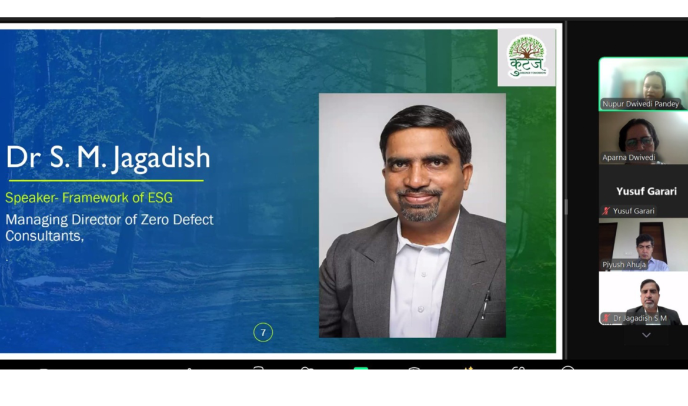Click the slide title Dr S. M. Jagadish
The width and height of the screenshot is (688, 406).
click(x=108, y=157)
